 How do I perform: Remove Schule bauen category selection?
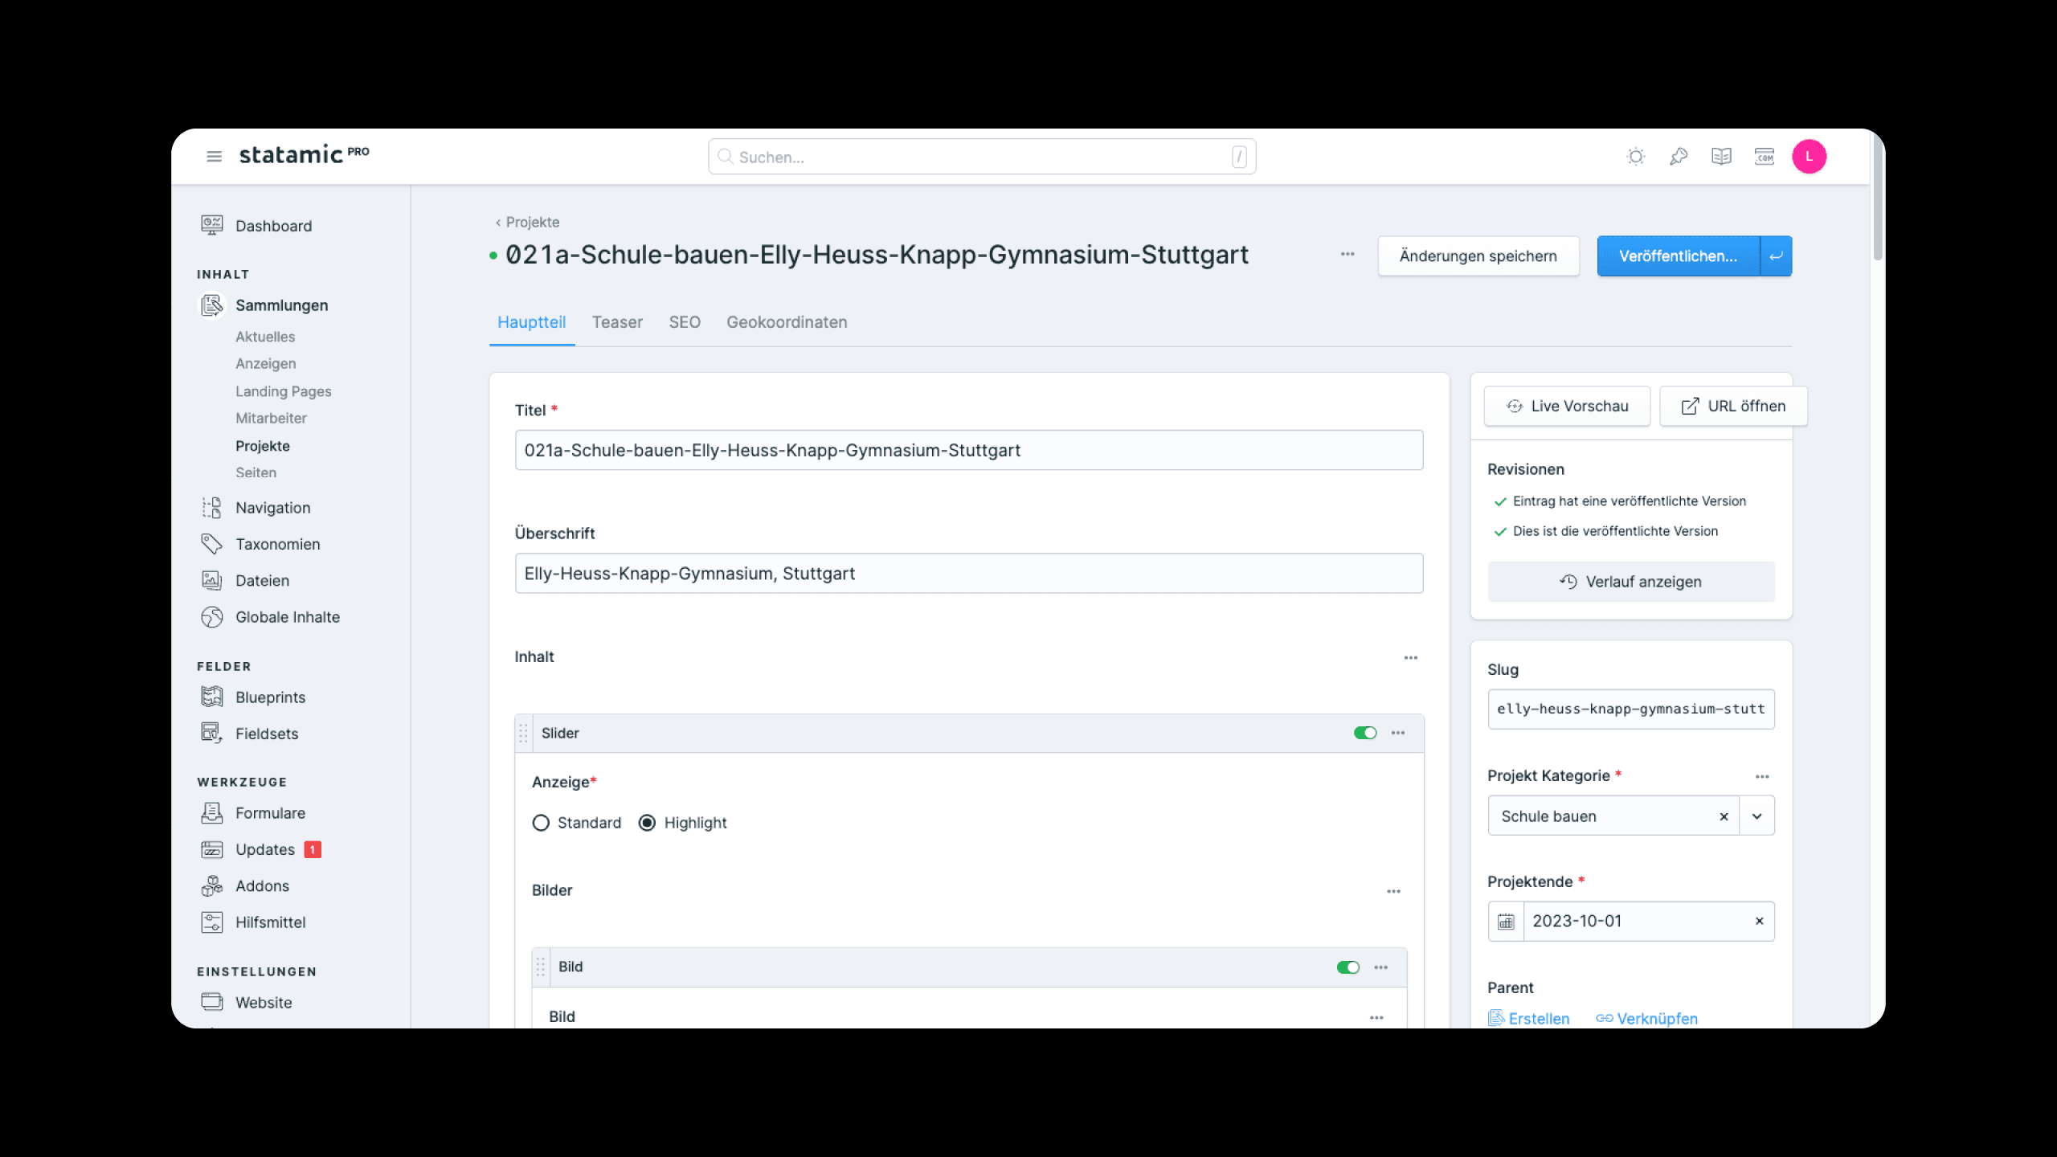(1724, 816)
